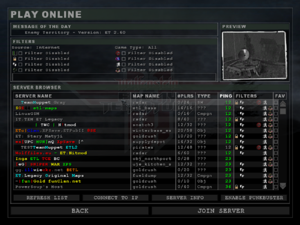Mark PowerSoup's Host server as favorite
Image resolution: width=300 pixels, height=225 pixels.
click(x=276, y=187)
